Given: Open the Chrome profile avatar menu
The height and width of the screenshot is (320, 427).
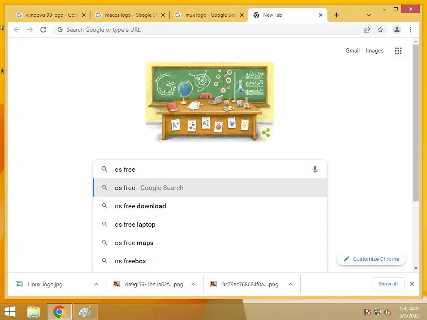Looking at the screenshot, I should click(397, 30).
